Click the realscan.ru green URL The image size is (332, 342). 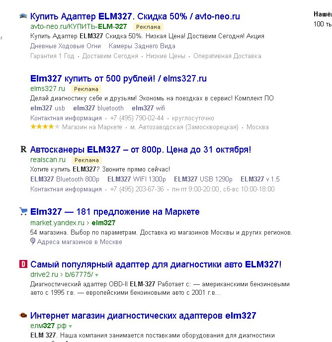click(48, 160)
